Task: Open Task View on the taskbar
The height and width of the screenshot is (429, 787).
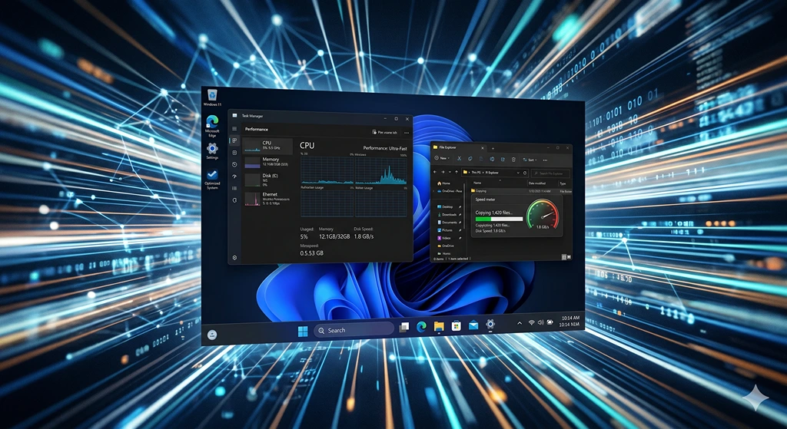Action: (404, 327)
